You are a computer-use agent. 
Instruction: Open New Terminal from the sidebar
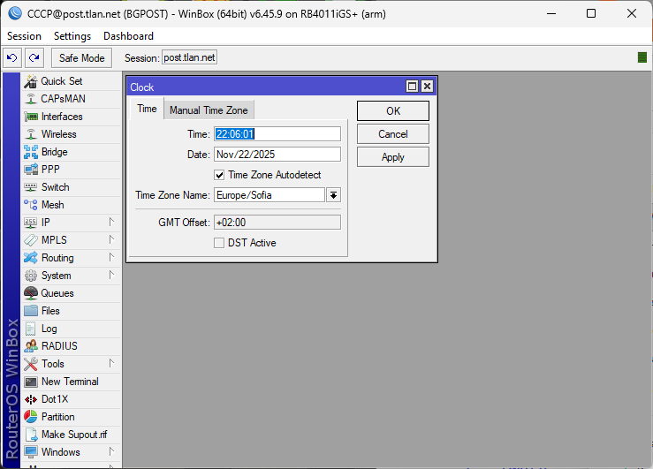(69, 382)
